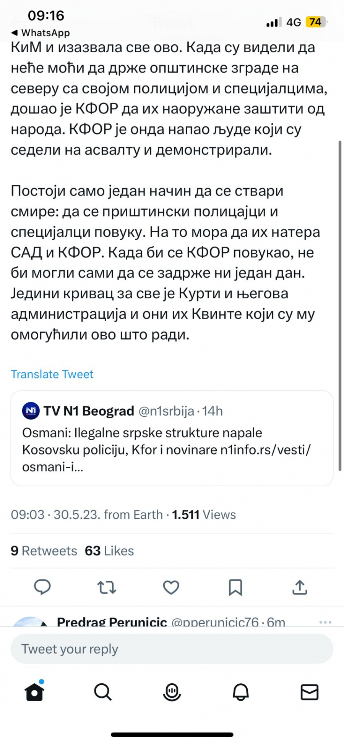This screenshot has height=744, width=344.
Task: Open Notifications
Action: click(240, 692)
